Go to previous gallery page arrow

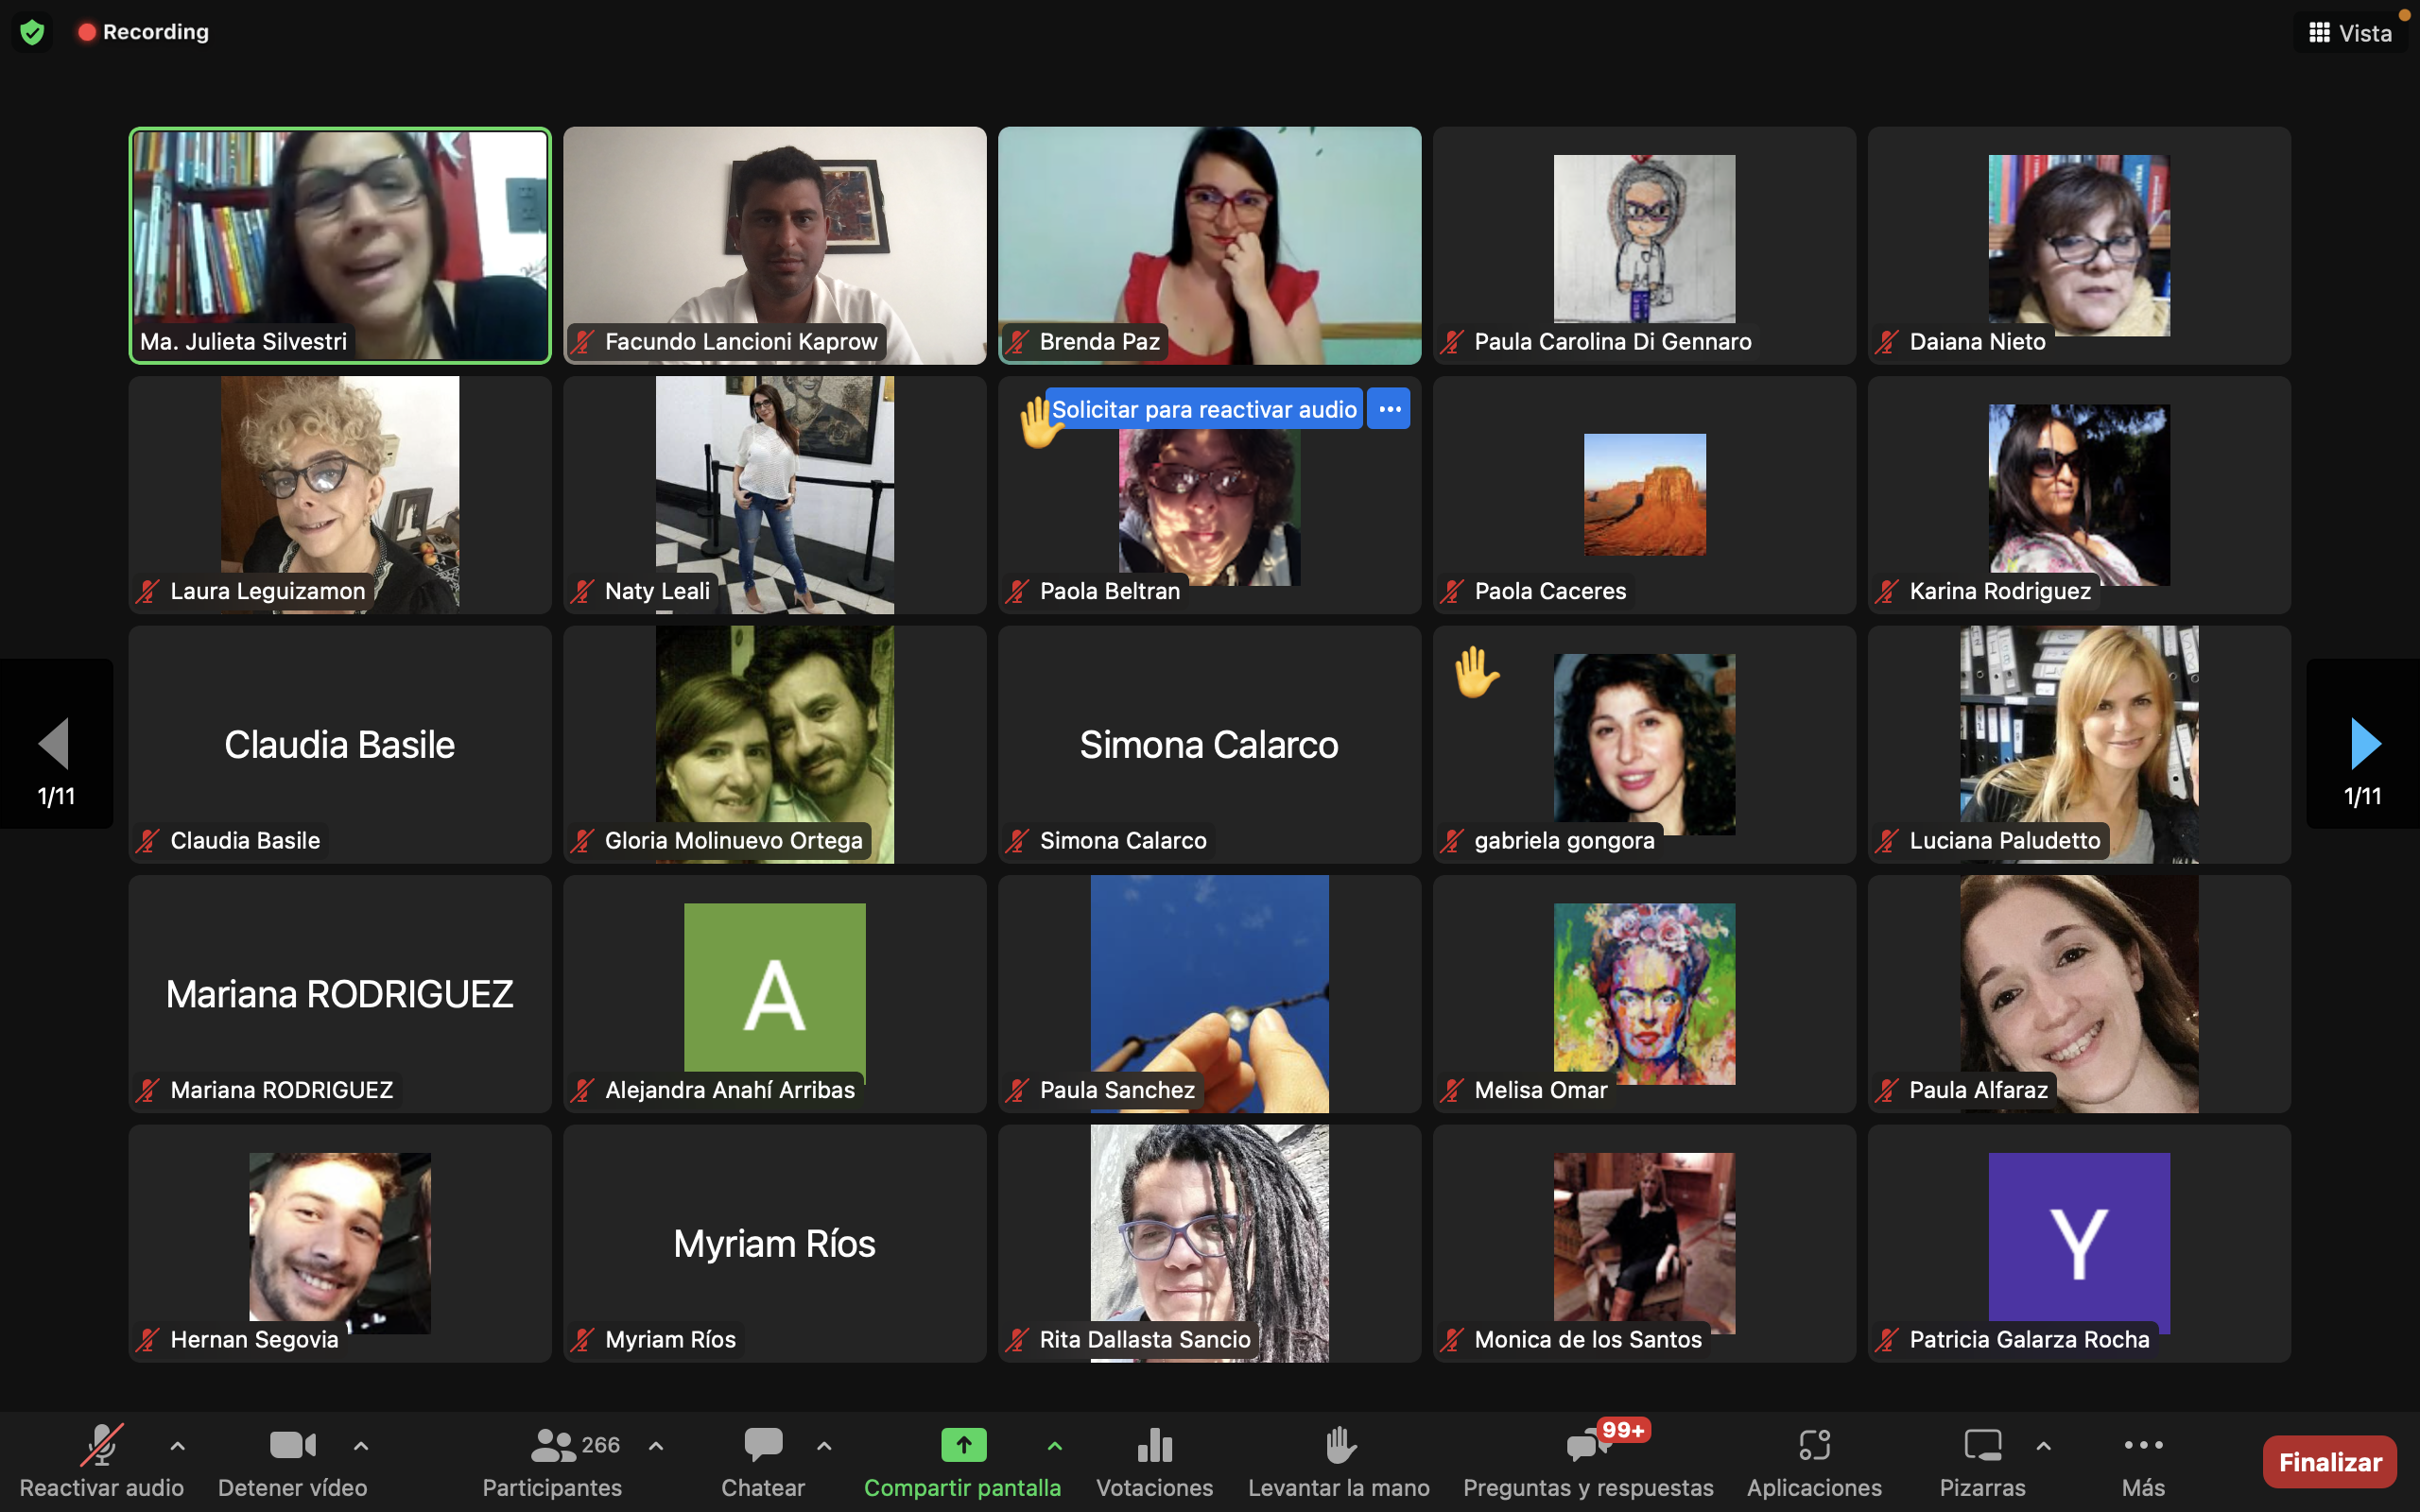tap(55, 743)
